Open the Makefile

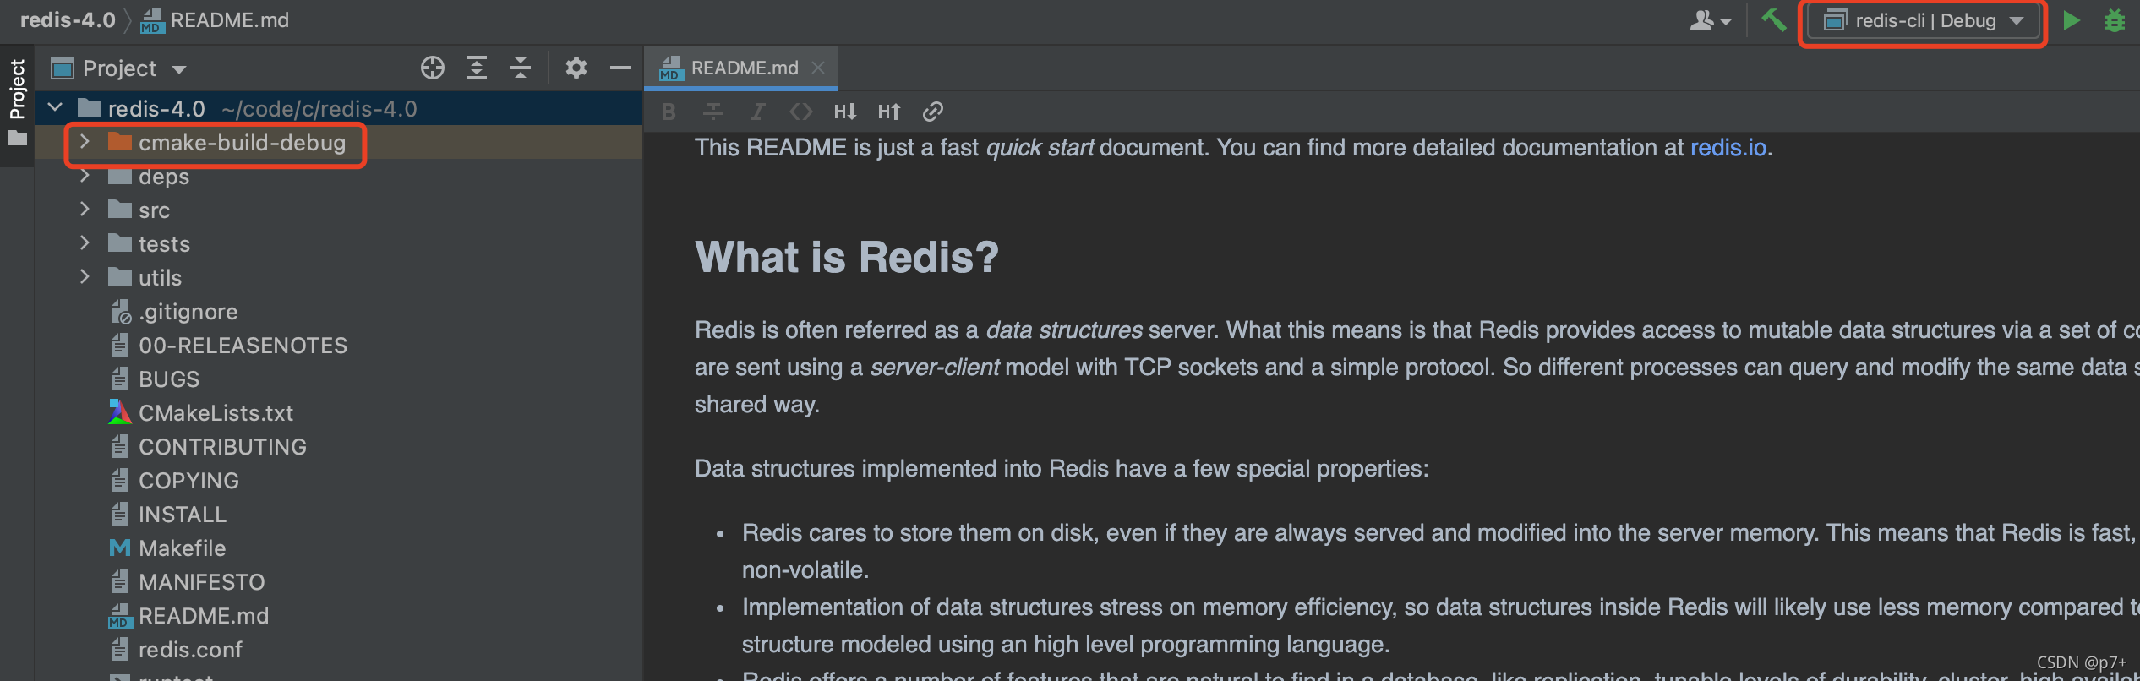[182, 548]
